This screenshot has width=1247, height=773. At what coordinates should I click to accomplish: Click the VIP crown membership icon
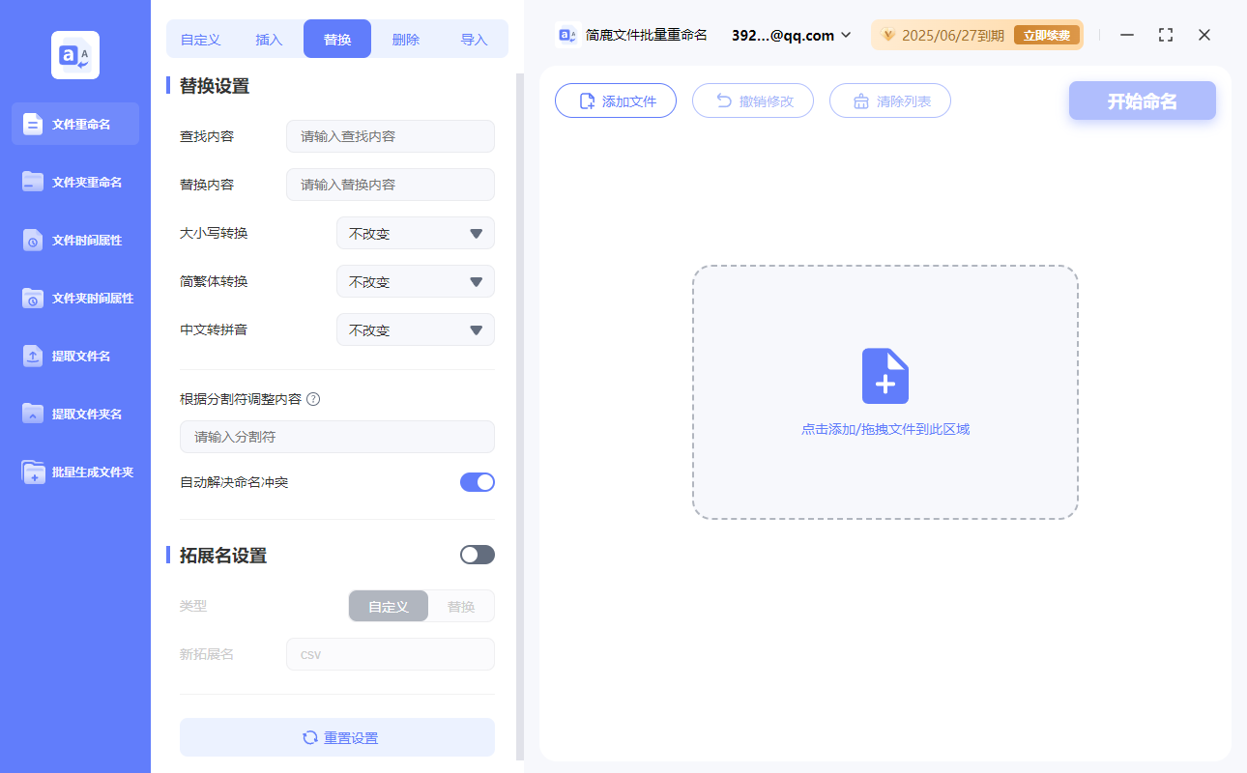[888, 35]
